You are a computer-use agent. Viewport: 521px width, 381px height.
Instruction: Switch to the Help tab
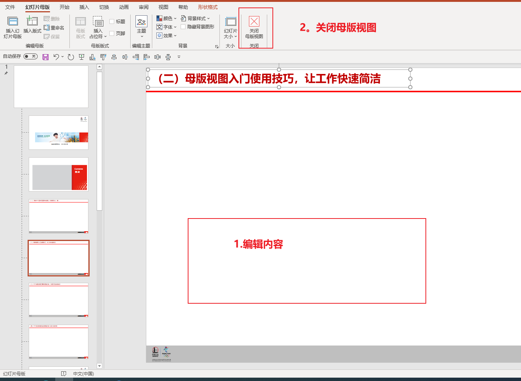pos(183,7)
